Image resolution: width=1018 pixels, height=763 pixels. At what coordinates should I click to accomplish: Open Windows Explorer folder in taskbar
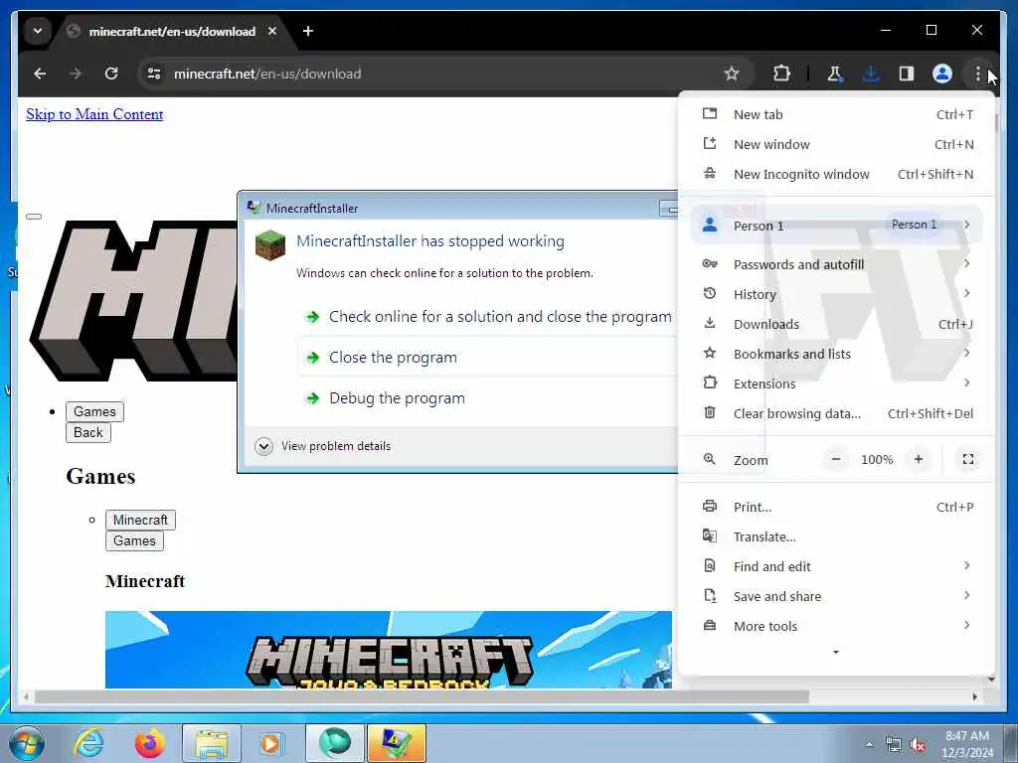coord(212,743)
